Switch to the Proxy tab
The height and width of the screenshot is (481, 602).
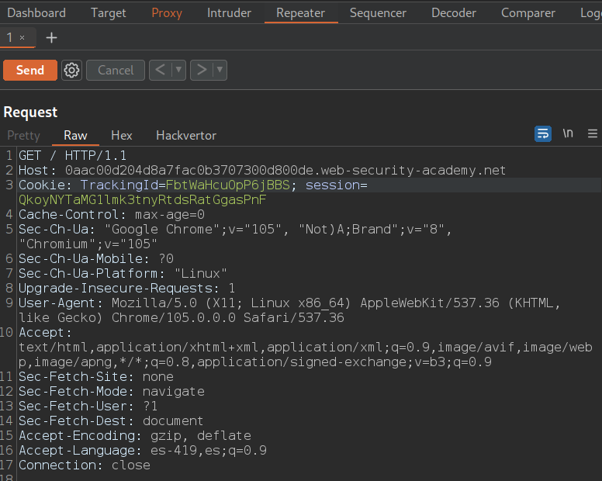167,12
